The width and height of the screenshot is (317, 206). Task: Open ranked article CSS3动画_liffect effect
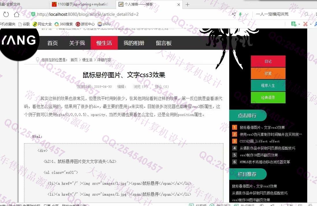(260, 141)
